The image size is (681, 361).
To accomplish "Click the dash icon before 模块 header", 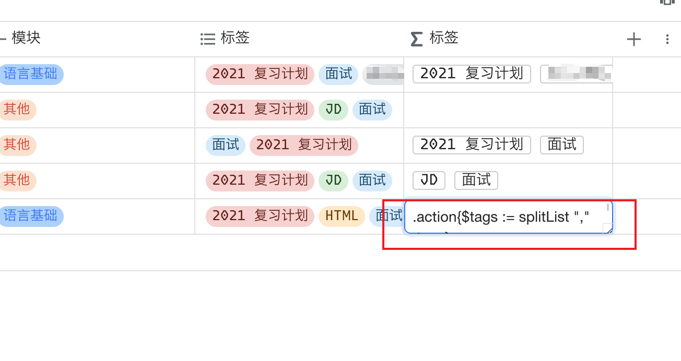I will 3,38.
